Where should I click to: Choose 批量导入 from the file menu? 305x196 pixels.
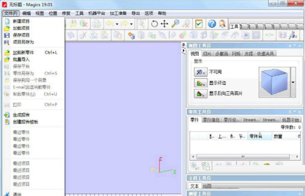34,59
